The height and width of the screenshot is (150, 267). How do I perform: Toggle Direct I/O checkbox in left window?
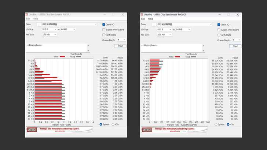104,25
